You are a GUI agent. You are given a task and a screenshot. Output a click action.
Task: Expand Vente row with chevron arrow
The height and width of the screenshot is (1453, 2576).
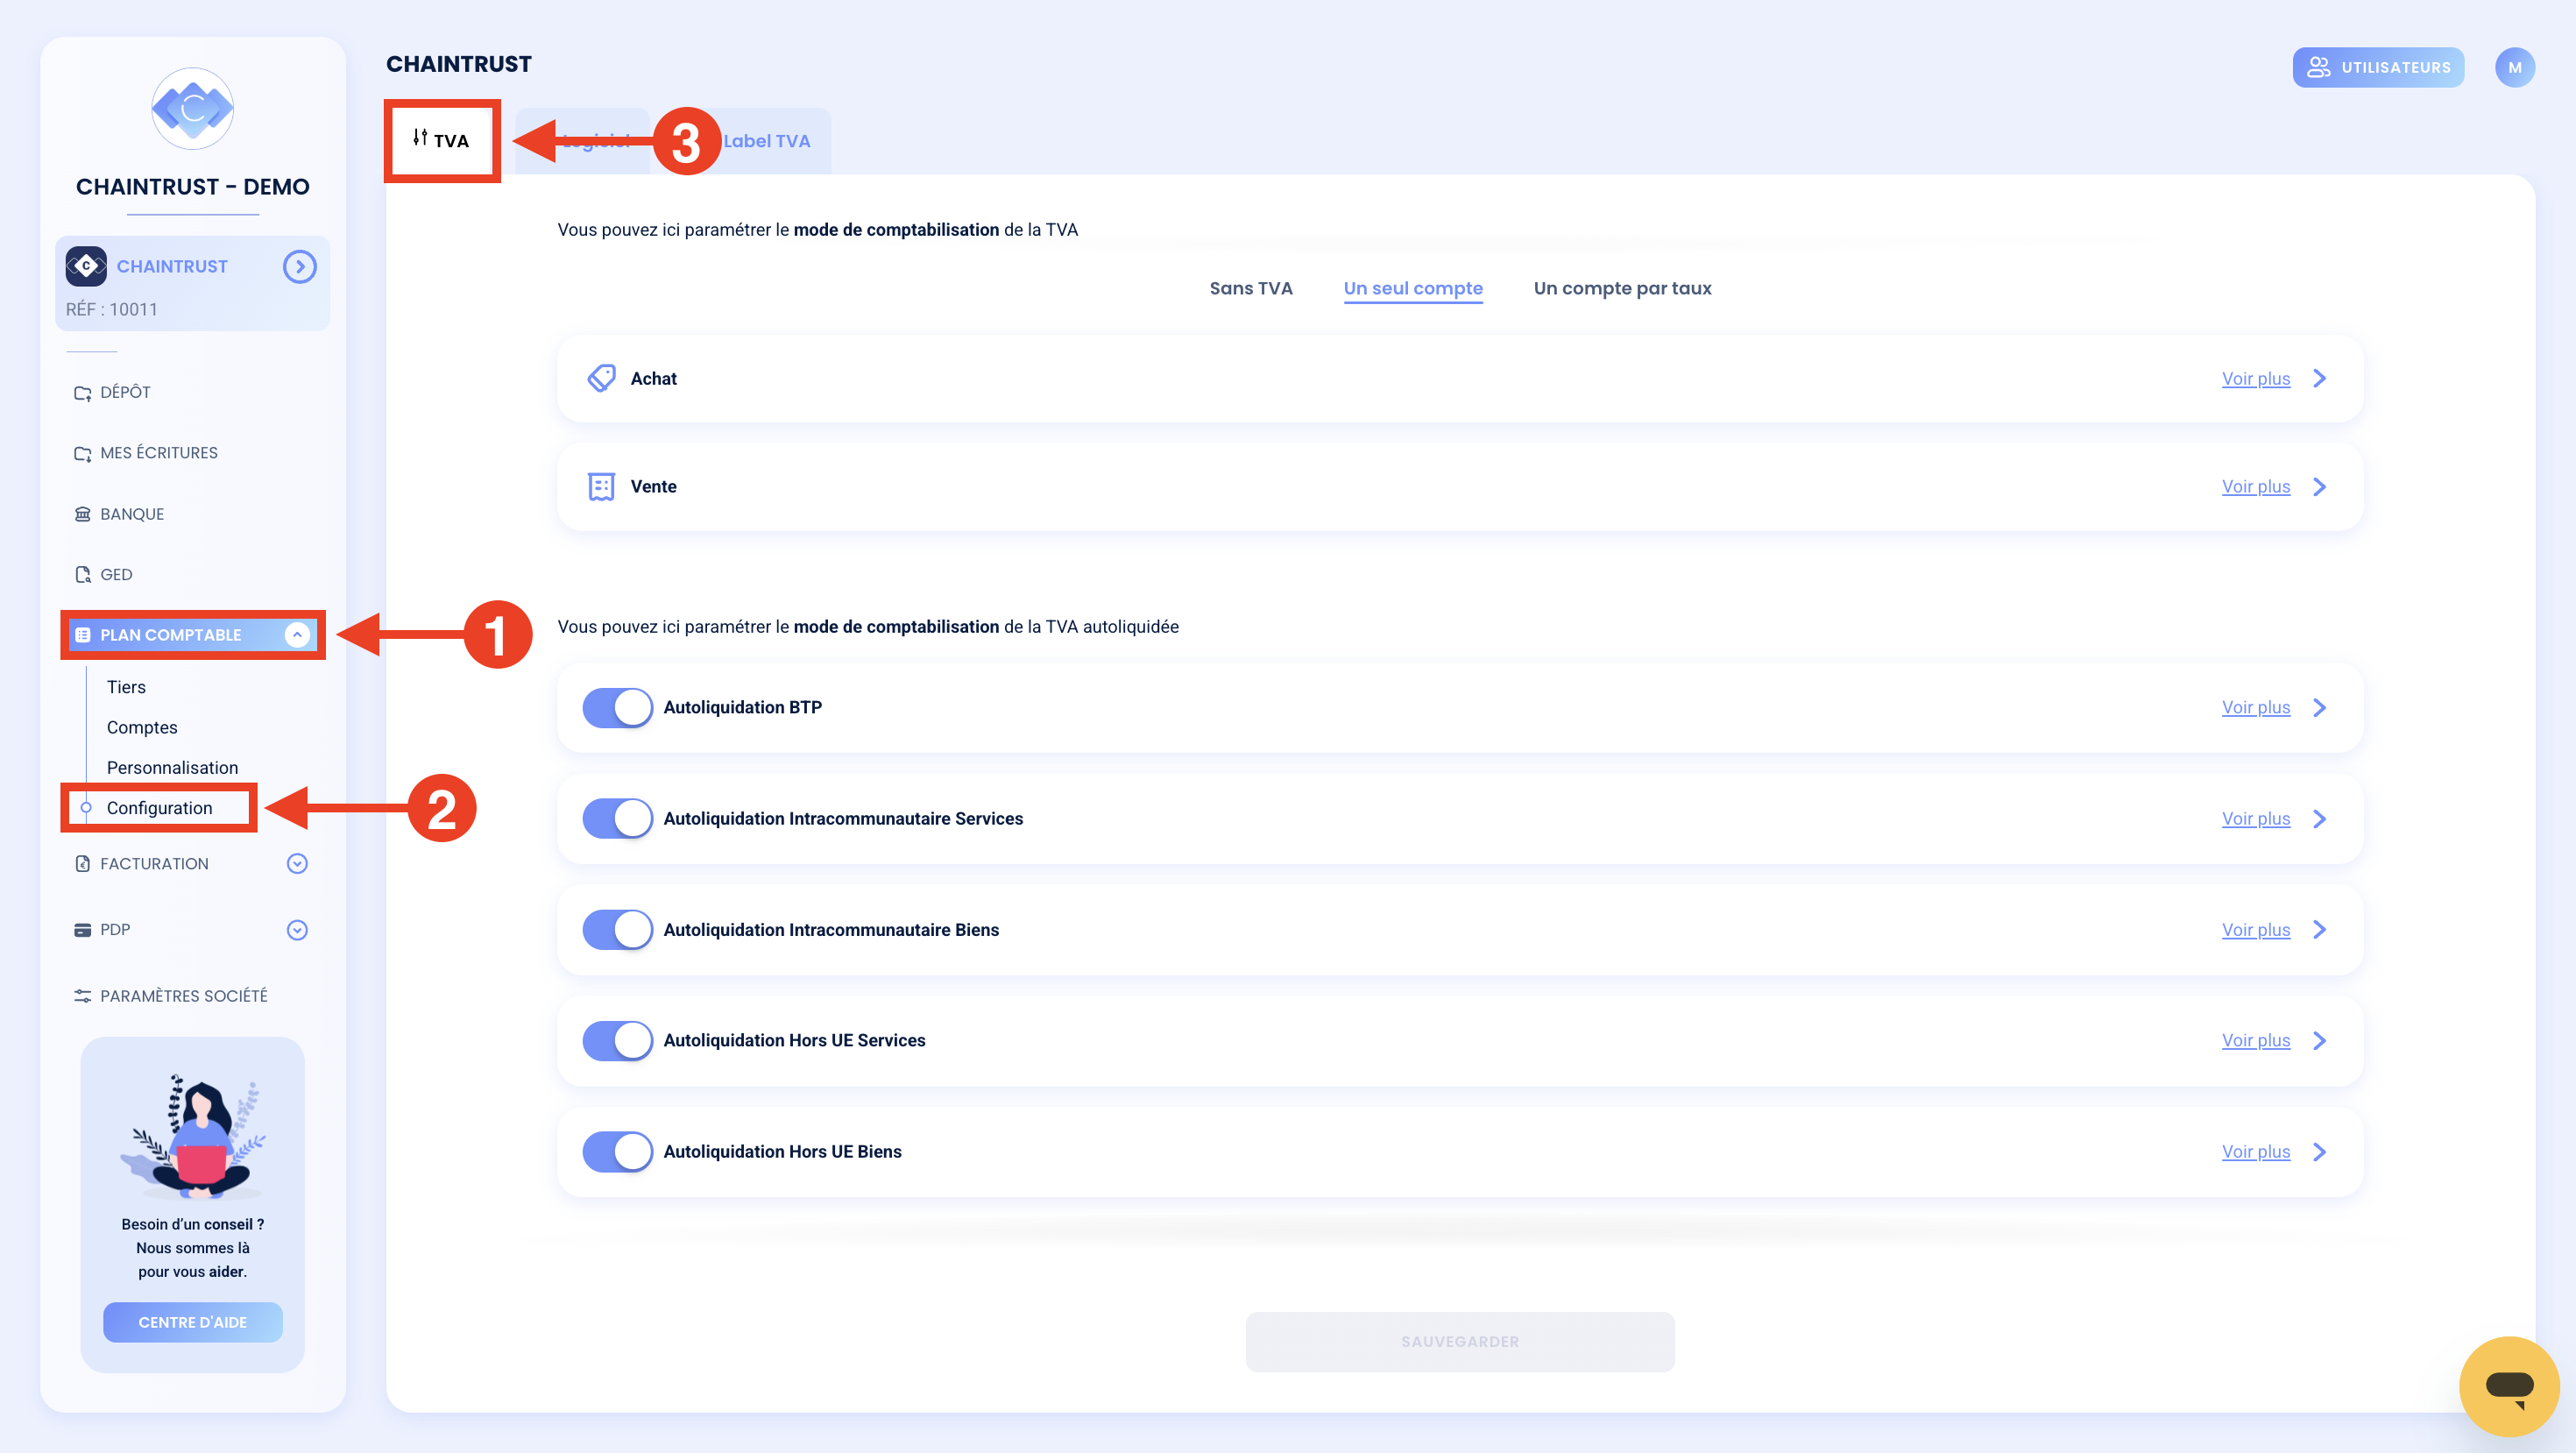(2320, 486)
